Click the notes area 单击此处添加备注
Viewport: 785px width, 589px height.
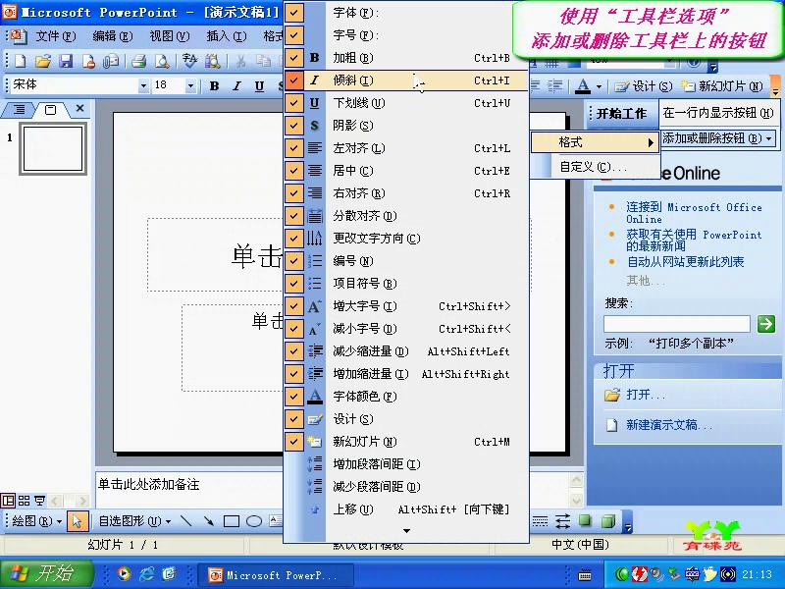click(x=148, y=484)
